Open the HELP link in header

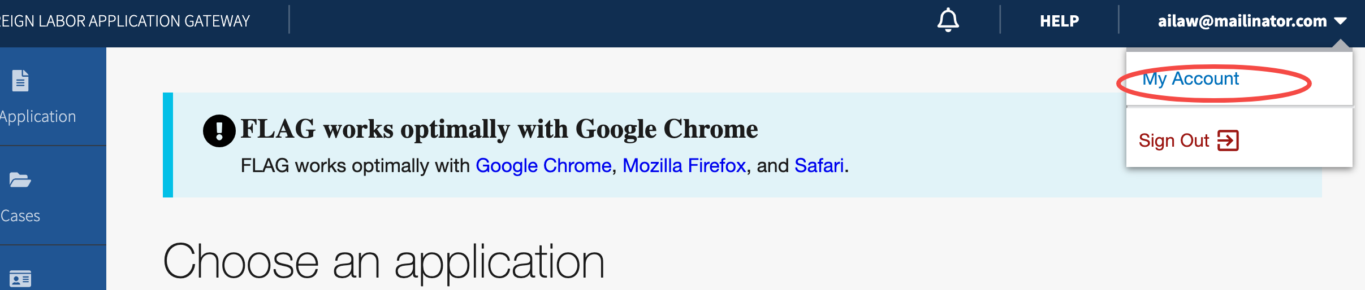[x=1059, y=21]
